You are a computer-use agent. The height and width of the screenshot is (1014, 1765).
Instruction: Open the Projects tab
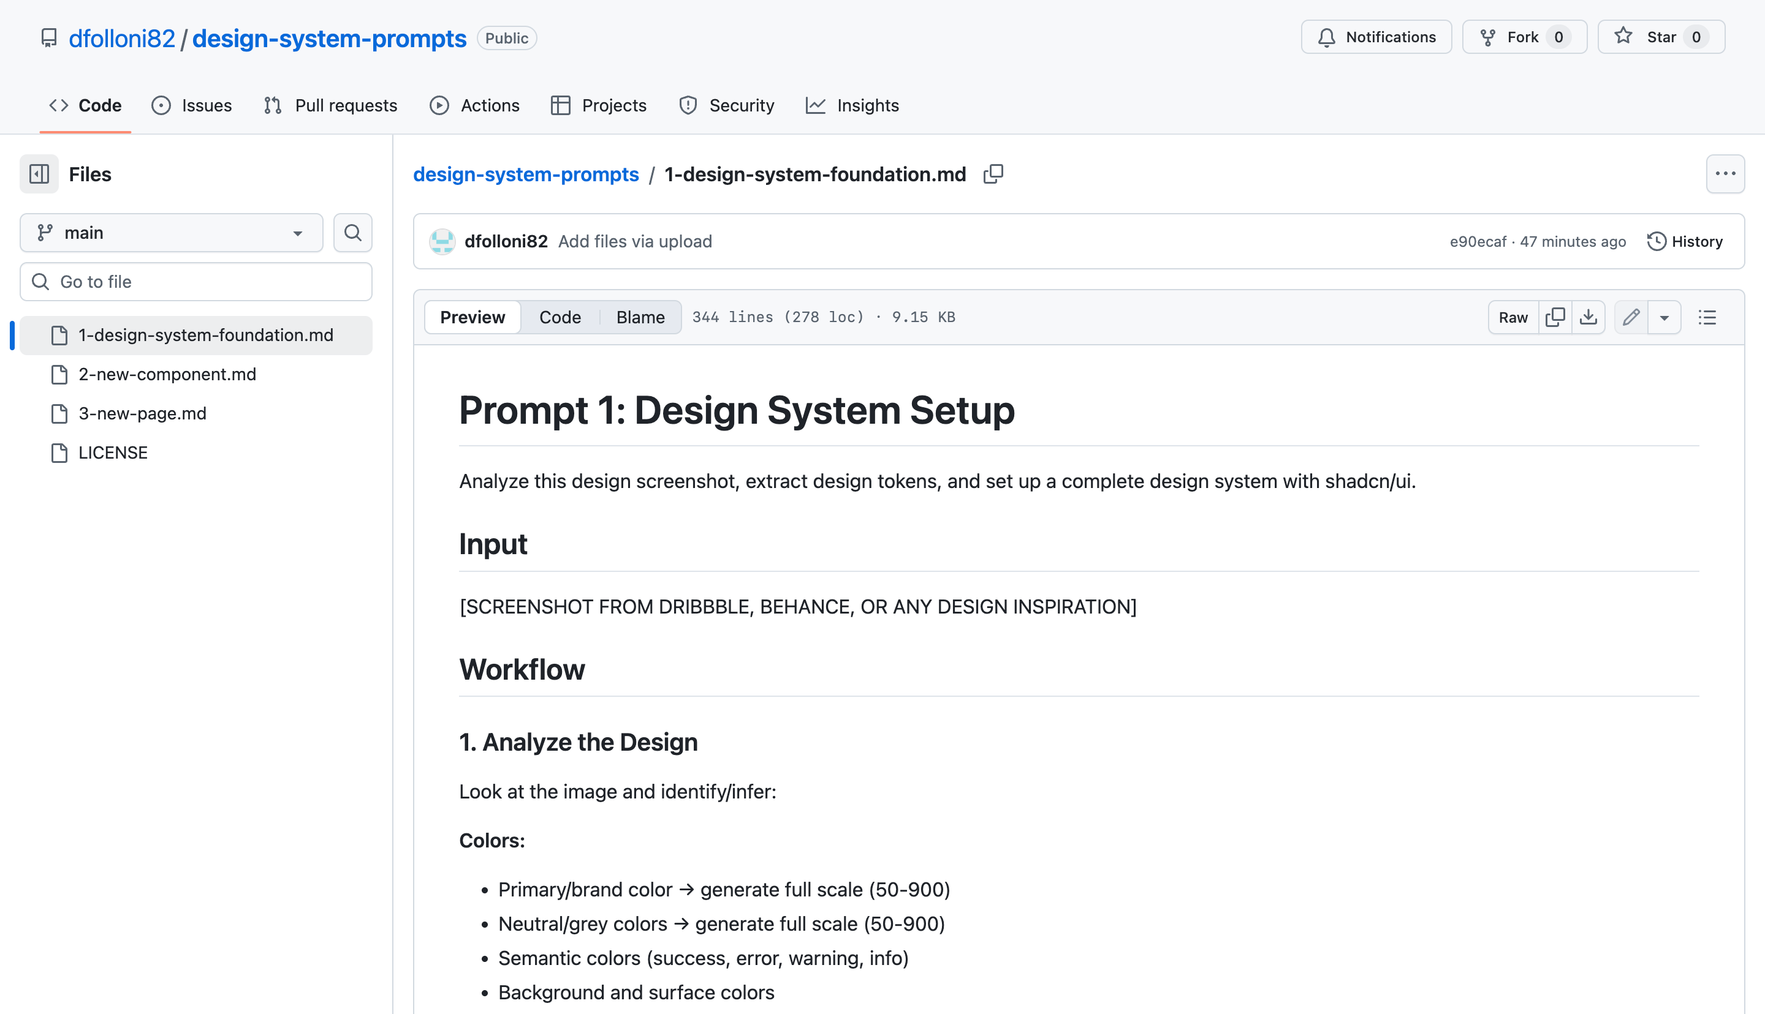click(x=599, y=105)
